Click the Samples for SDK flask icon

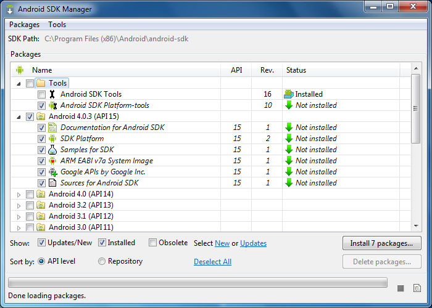click(x=52, y=150)
